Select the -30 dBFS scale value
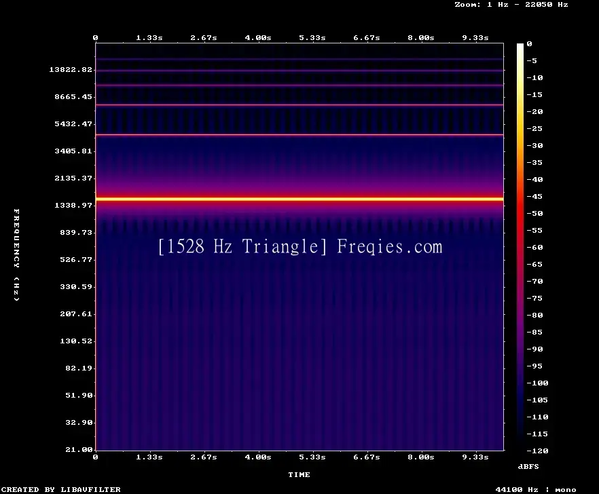Viewport: 599px width, 494px height. [x=534, y=146]
